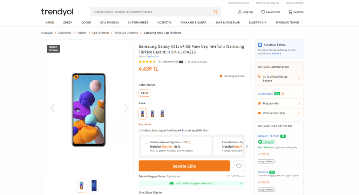
Task: Open Favorilerim heart icon
Action: (263, 12)
